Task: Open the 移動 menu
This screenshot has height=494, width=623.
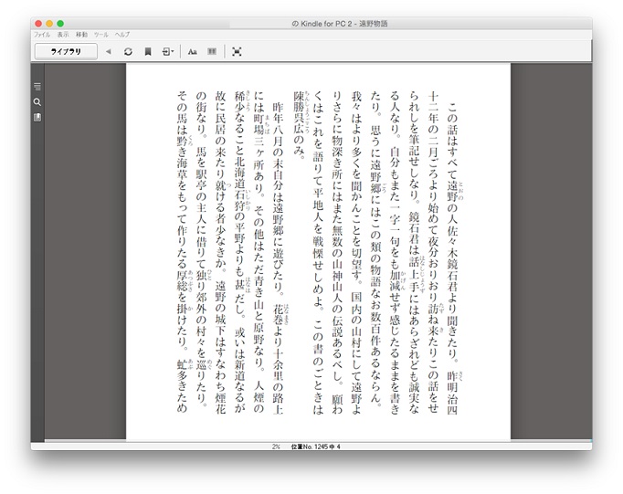Action: 82,34
